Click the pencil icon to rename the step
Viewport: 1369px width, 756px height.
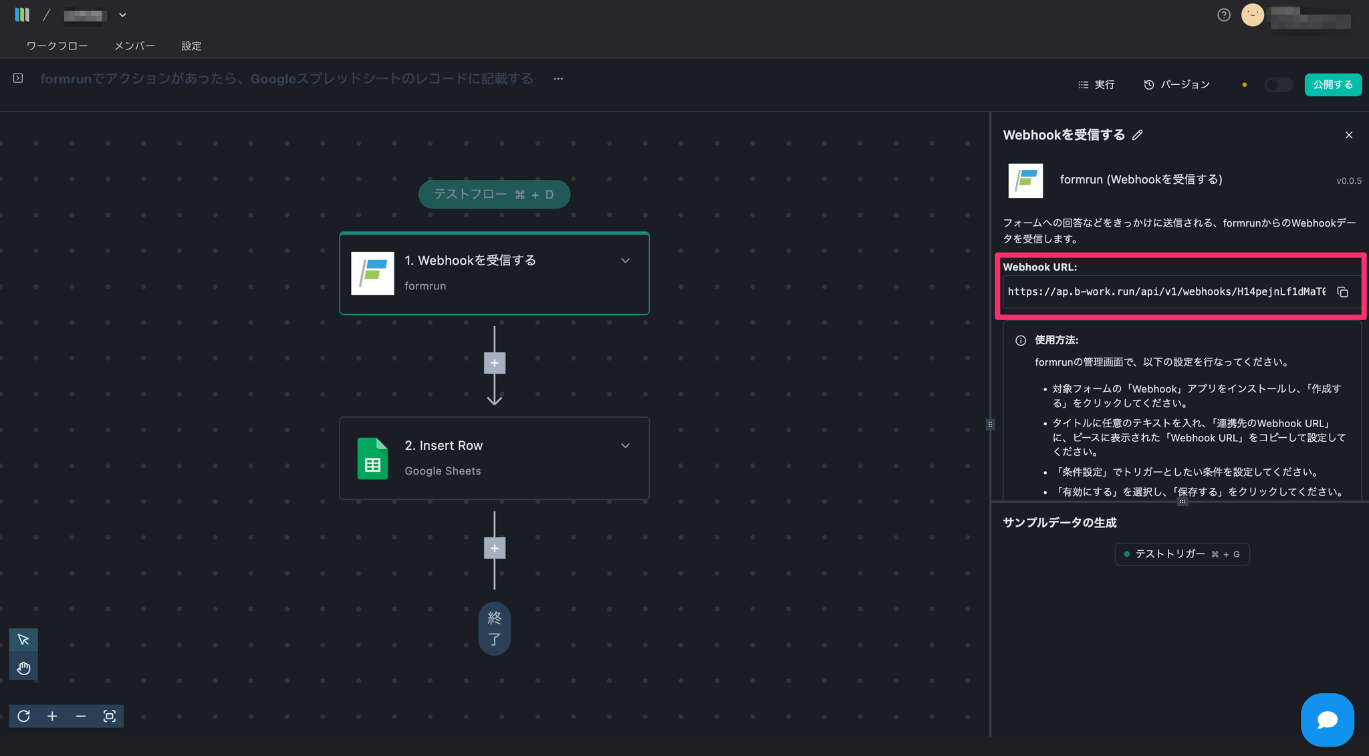[x=1138, y=135]
